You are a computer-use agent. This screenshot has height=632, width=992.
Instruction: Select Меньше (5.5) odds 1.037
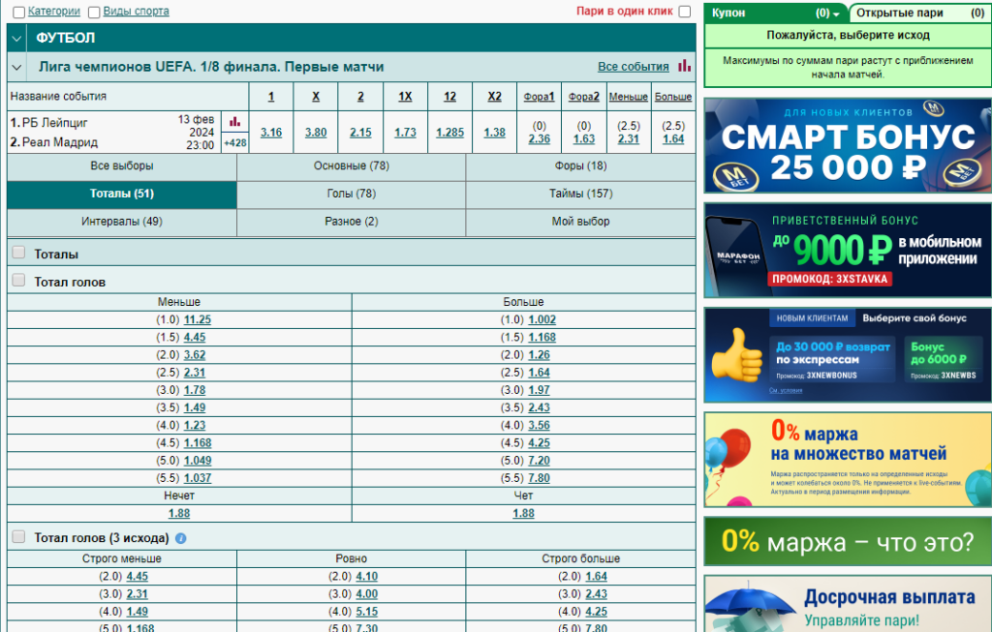point(198,479)
